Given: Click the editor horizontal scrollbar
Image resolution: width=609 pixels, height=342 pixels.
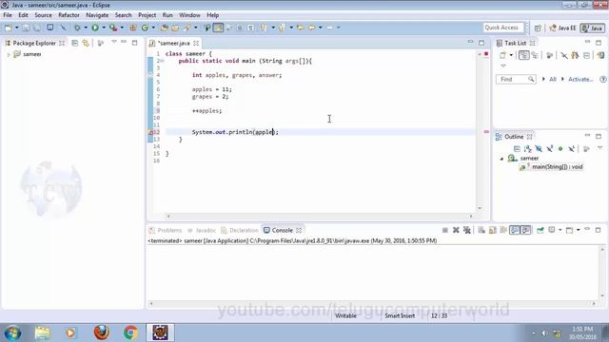Looking at the screenshot, I should pos(320,217).
